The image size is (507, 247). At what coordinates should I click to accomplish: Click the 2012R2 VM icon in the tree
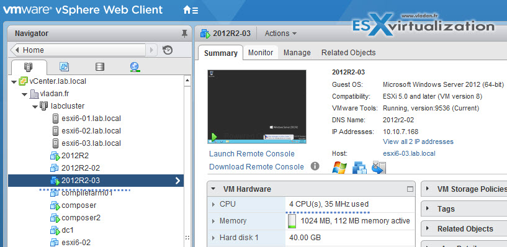(55, 156)
